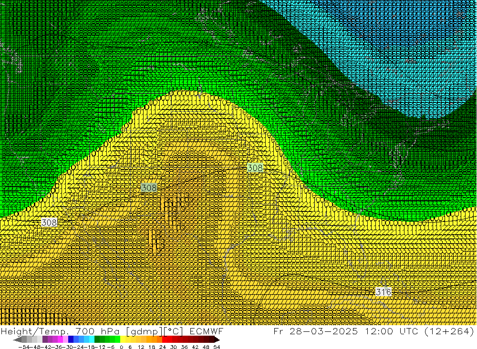Screen dimensions: 477x349
Task: Select the dark green swatch at legend value -12
Action: (x=97, y=339)
